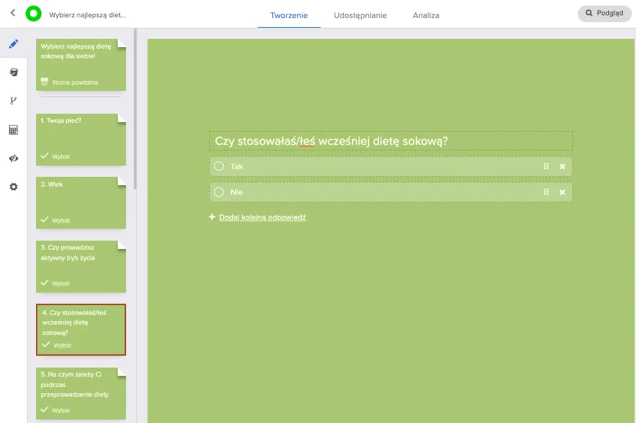The image size is (636, 423).
Task: Select the Nie radio button
Action: coord(219,192)
